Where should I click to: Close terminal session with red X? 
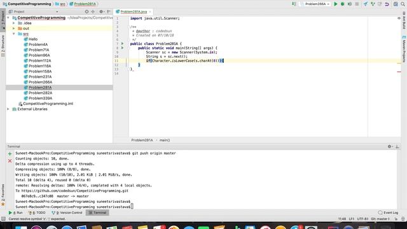coord(10,161)
